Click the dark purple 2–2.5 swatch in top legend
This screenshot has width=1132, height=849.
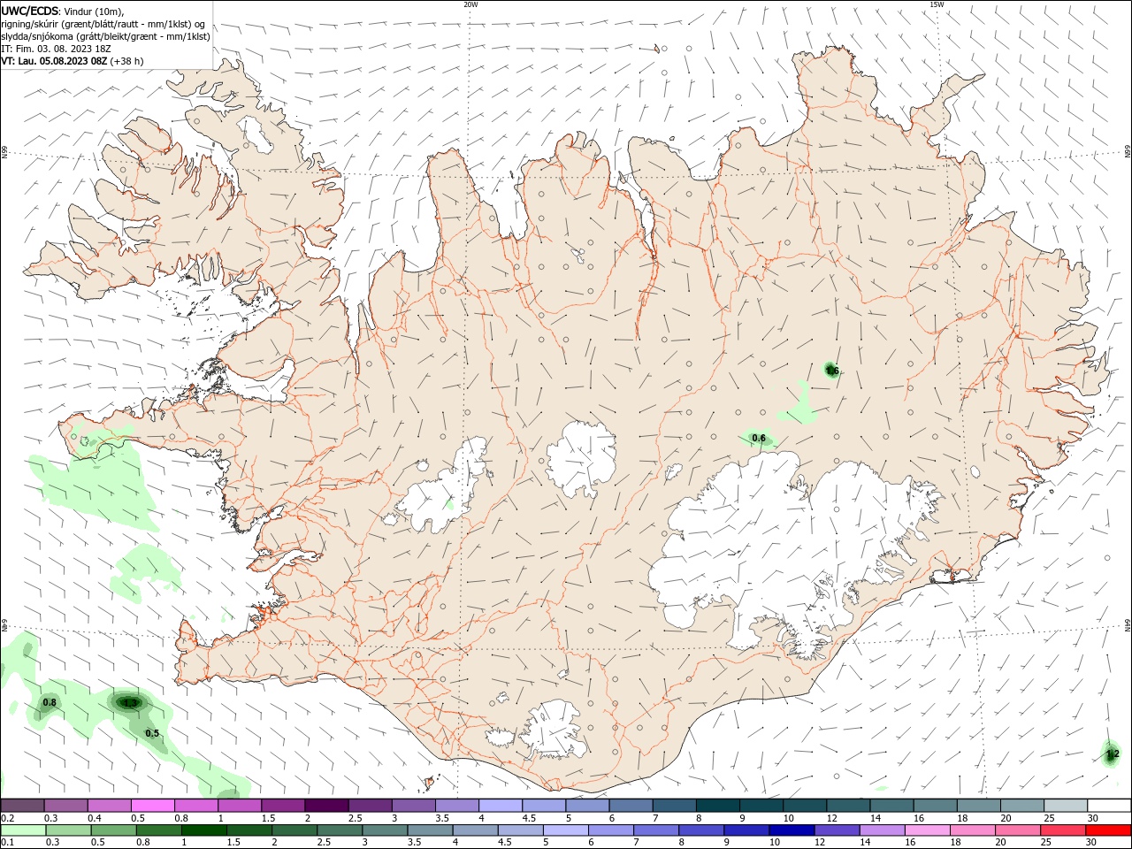pos(326,806)
